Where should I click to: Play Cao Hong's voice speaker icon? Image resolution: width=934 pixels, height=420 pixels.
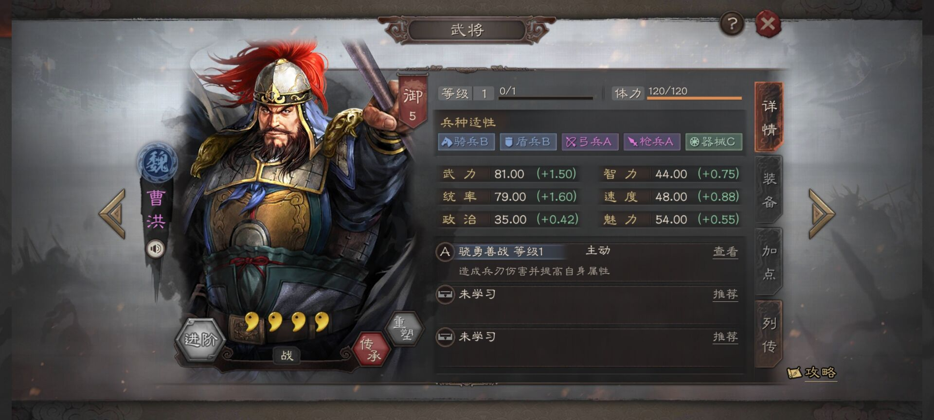tap(156, 249)
